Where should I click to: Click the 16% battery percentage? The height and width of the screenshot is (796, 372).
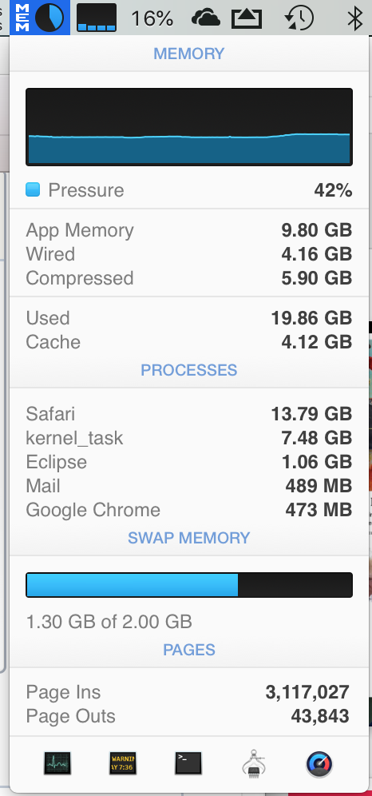point(152,19)
